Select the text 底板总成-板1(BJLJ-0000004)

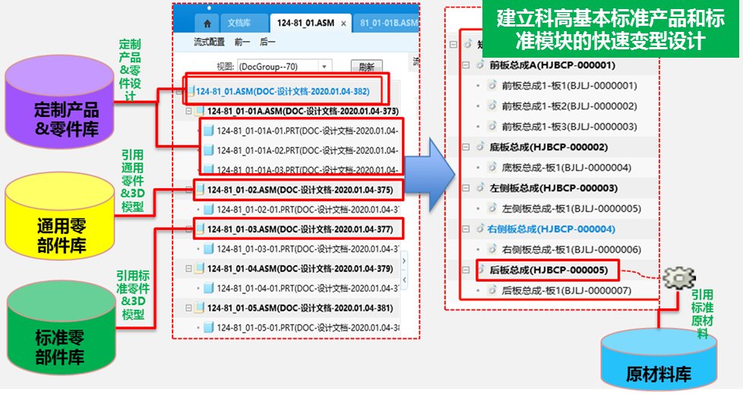point(567,167)
